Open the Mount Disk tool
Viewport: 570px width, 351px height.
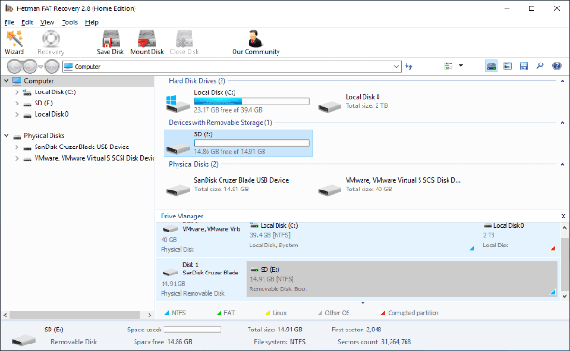tap(147, 42)
